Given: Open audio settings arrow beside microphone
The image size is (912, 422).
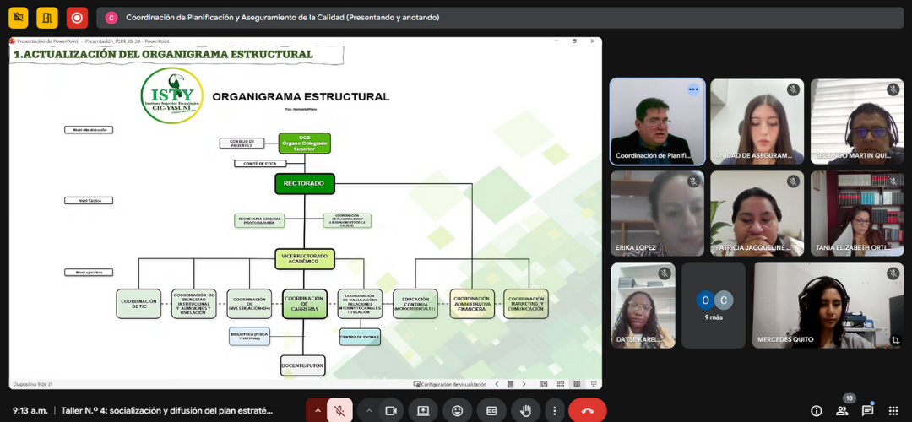Looking at the screenshot, I should click(x=318, y=410).
